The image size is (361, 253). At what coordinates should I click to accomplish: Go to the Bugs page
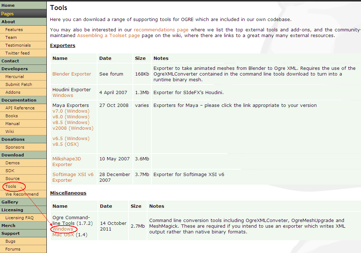point(23,241)
